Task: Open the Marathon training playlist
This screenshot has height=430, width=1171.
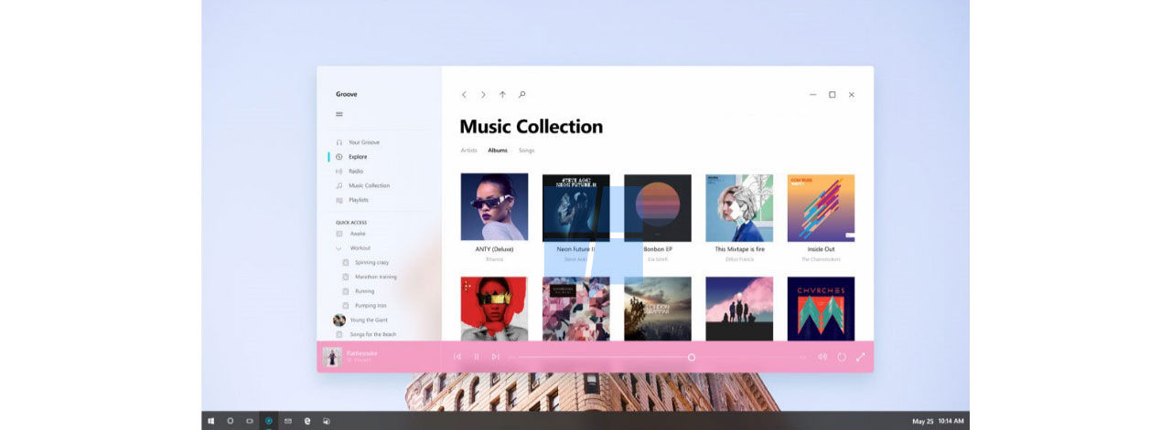Action: [376, 277]
